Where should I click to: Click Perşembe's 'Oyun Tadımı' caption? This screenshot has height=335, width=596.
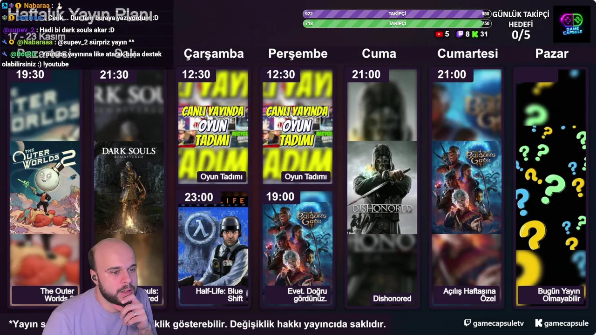point(306,177)
